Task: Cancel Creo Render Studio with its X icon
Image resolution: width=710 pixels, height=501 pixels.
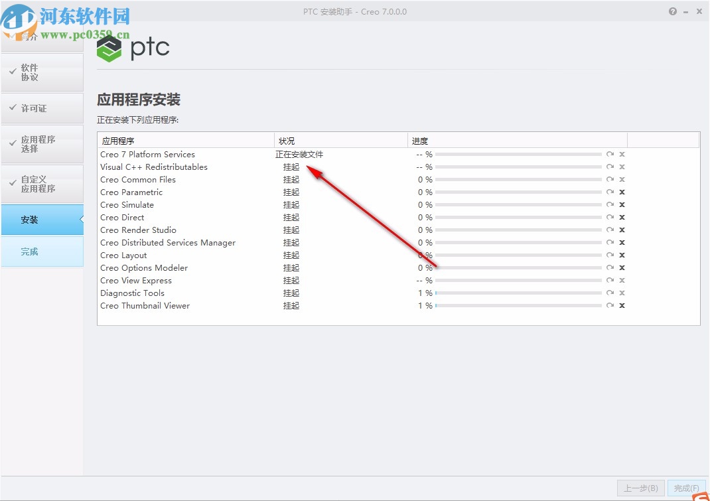Action: (622, 230)
